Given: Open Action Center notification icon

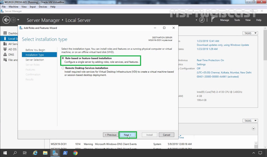Looking at the screenshot, I should pos(260,153).
